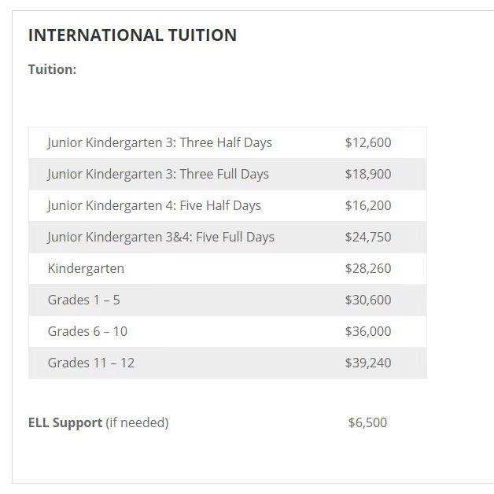Click the International Tuition heading
Image resolution: width=494 pixels, height=494 pixels.
132,35
